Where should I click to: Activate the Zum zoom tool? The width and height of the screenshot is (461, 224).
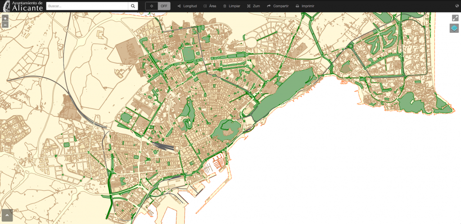253,6
